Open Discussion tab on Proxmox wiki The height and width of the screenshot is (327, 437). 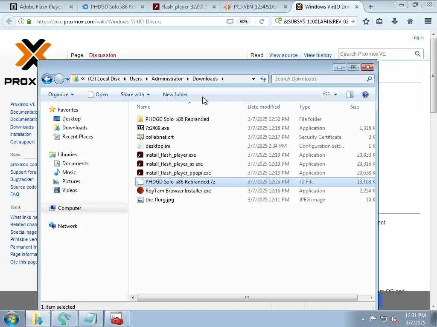point(102,55)
